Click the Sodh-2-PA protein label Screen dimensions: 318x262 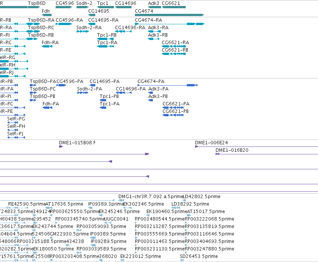89,89
